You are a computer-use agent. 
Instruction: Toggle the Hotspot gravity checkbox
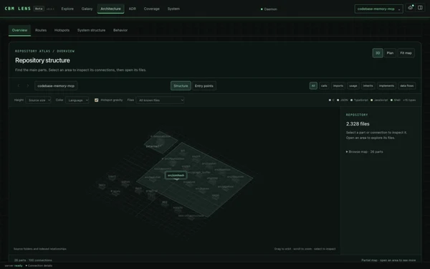tap(96, 100)
